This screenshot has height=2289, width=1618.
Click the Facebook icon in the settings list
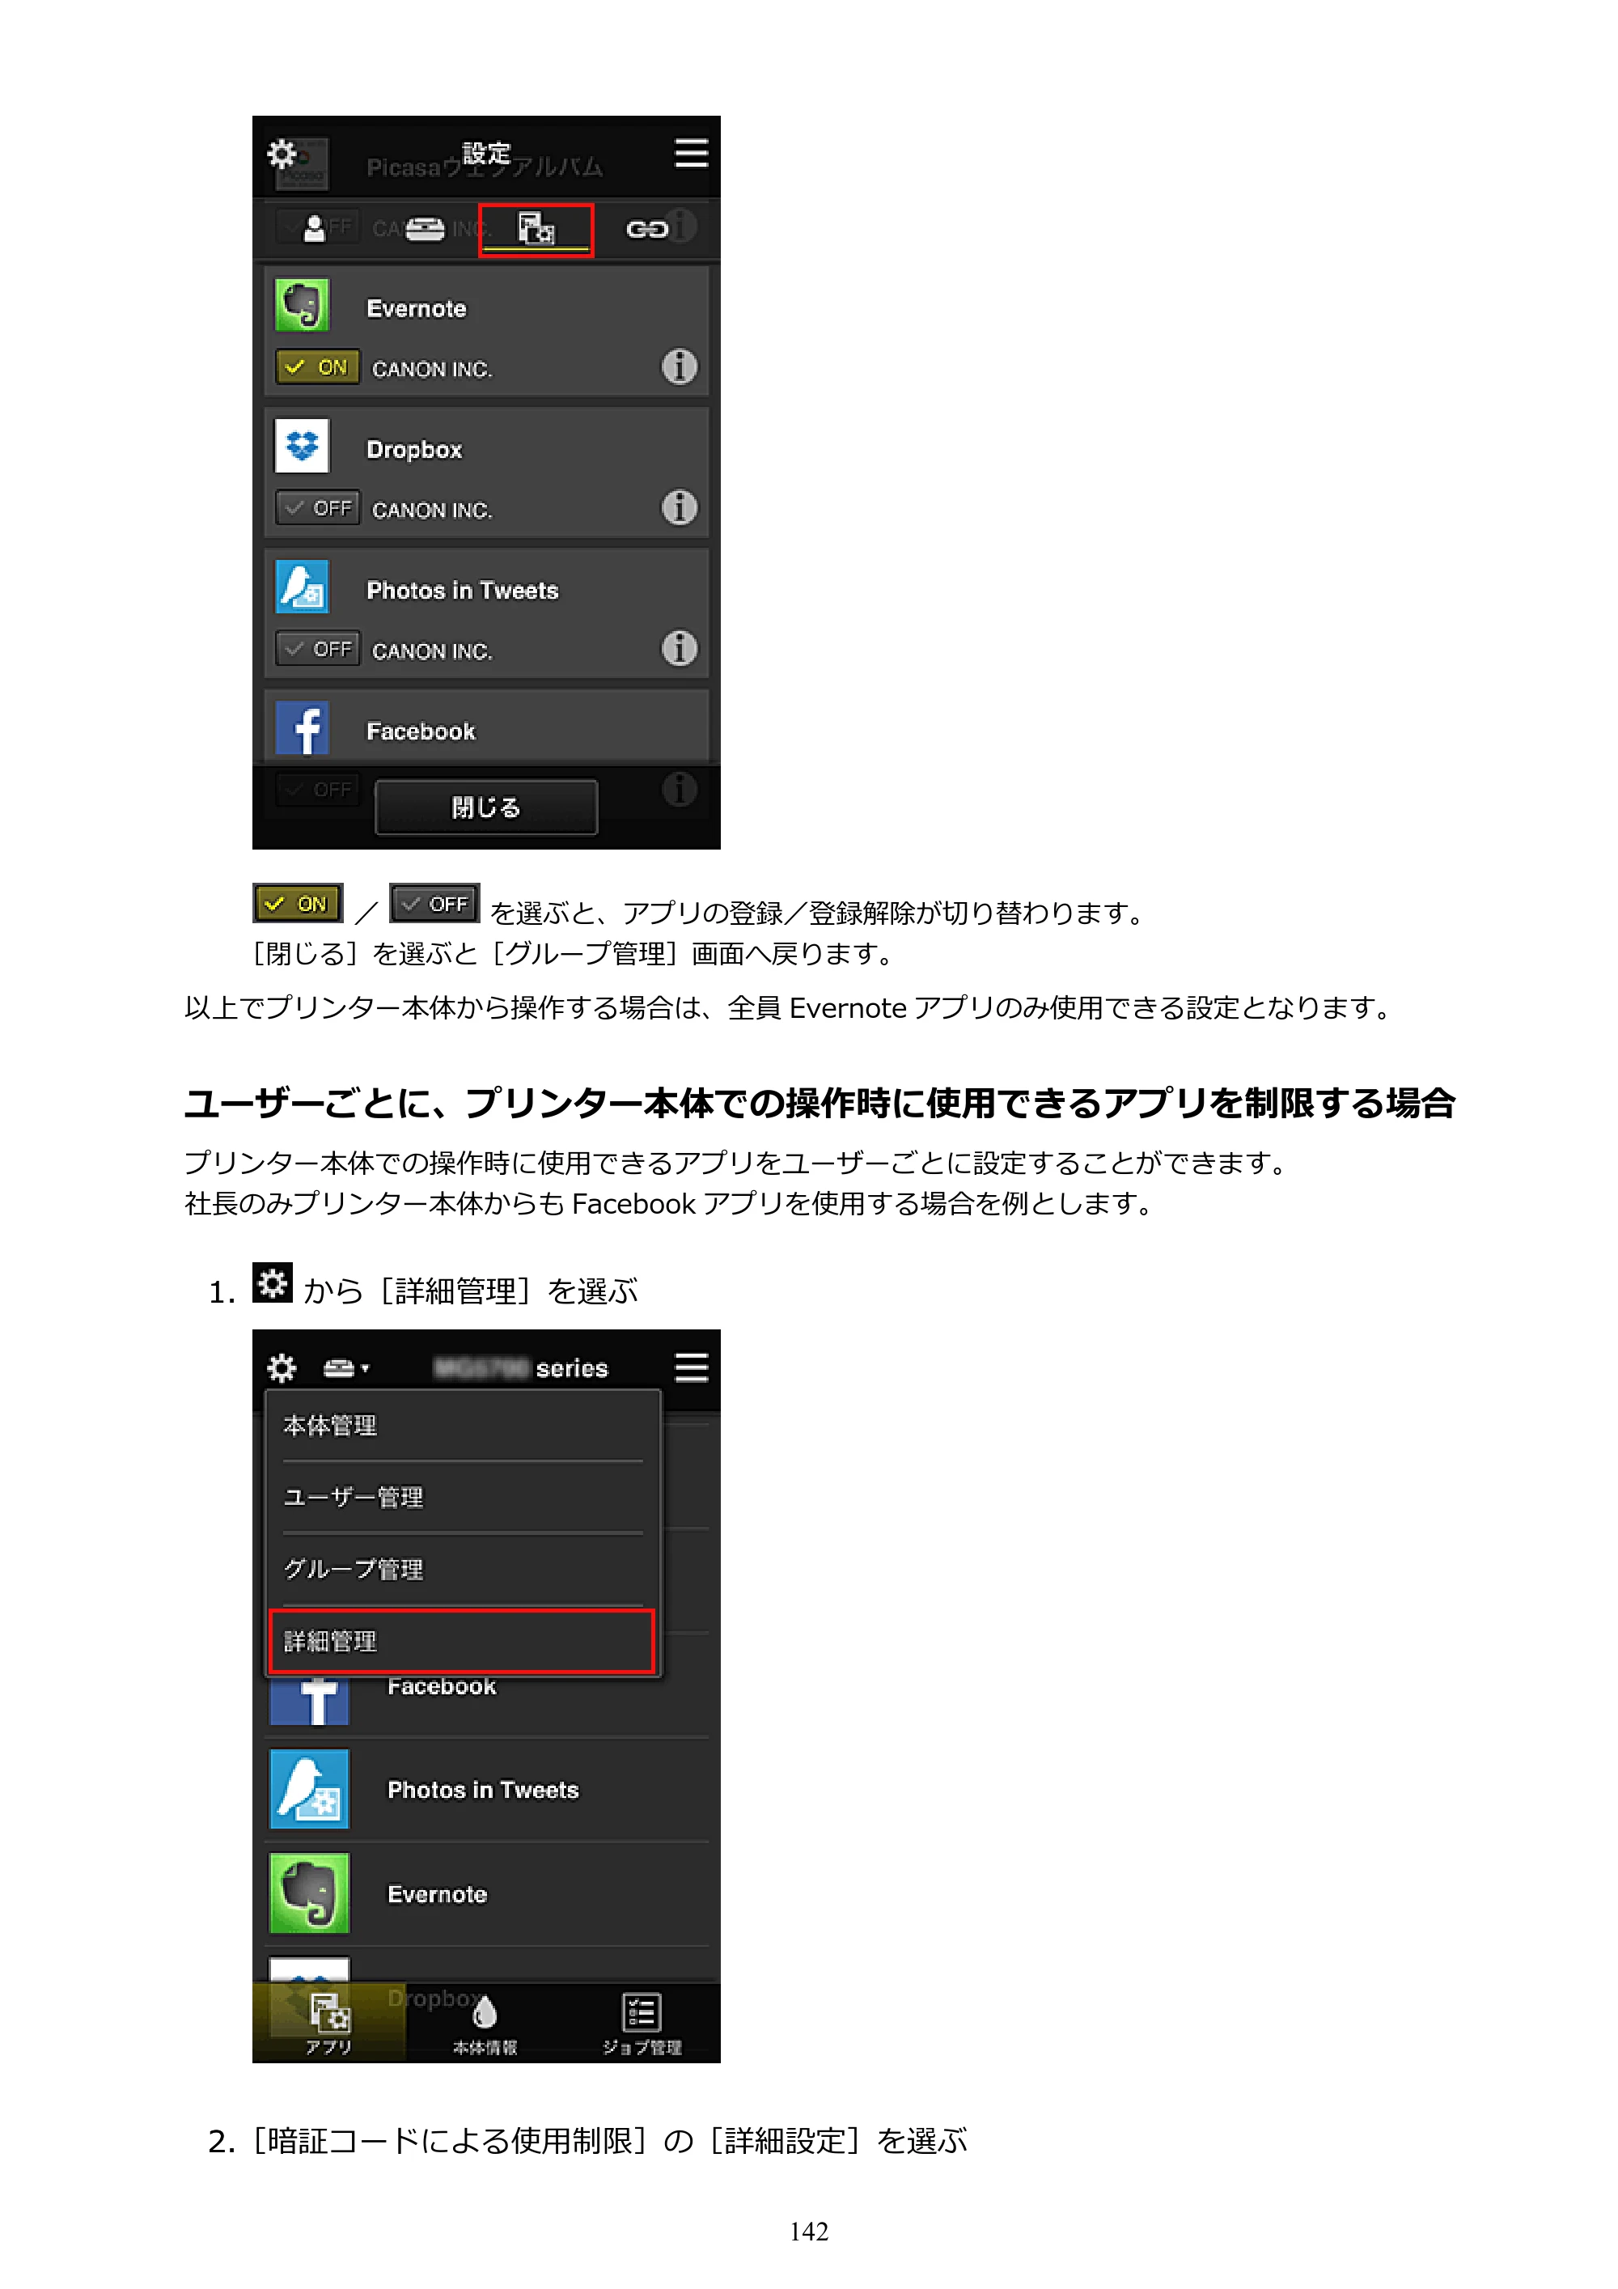pyautogui.click(x=302, y=727)
